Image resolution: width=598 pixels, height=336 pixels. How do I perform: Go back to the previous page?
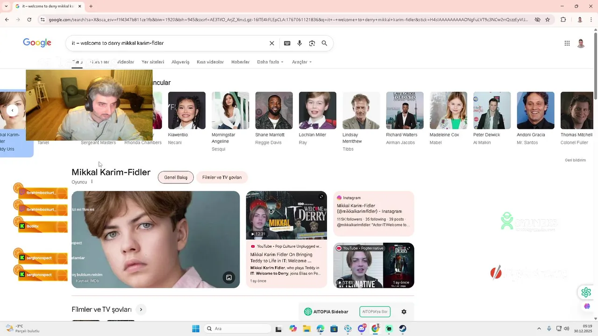pyautogui.click(x=7, y=20)
